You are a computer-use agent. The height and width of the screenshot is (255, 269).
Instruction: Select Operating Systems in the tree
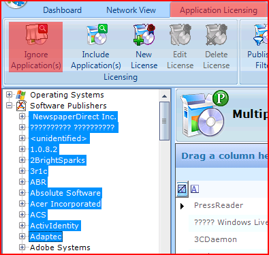pyautogui.click(x=67, y=95)
